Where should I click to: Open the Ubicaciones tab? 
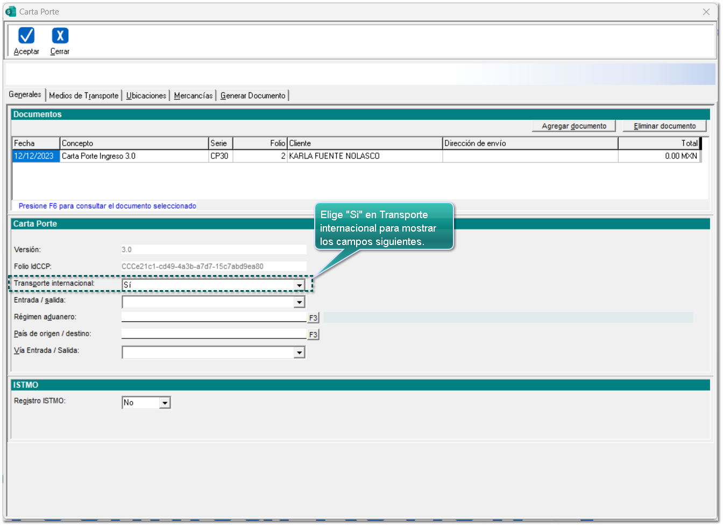tap(146, 96)
